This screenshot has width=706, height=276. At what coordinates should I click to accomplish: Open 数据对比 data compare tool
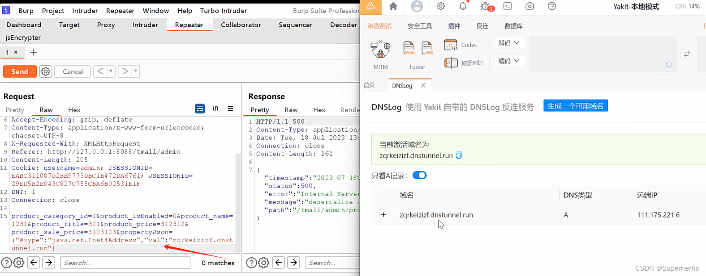tap(464, 63)
